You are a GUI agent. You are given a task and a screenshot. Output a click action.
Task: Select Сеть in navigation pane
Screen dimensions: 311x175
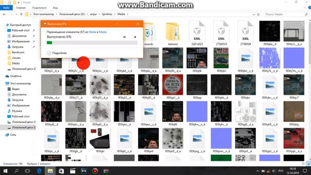[x=13, y=135]
